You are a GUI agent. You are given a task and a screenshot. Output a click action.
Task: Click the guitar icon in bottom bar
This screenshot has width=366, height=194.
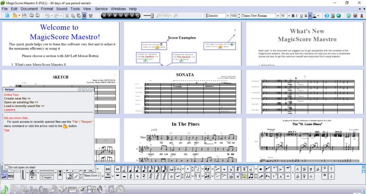coord(82,189)
